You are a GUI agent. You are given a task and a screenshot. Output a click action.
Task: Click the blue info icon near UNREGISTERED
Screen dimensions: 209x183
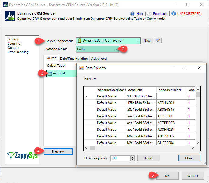[x=173, y=13]
